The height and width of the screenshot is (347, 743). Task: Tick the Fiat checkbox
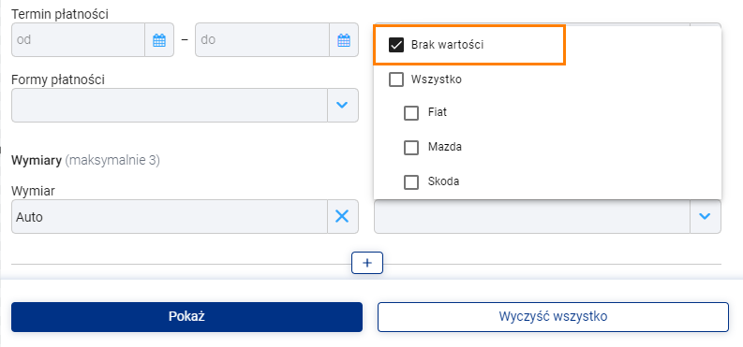[411, 113]
